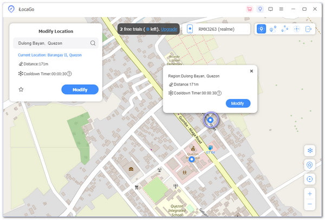This screenshot has height=220, width=325.
Task: Click Modify button in Modify Location panel
Action: pos(80,90)
